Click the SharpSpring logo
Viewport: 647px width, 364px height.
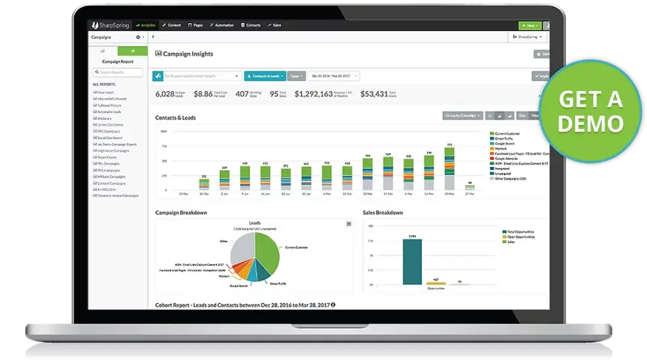pos(110,25)
